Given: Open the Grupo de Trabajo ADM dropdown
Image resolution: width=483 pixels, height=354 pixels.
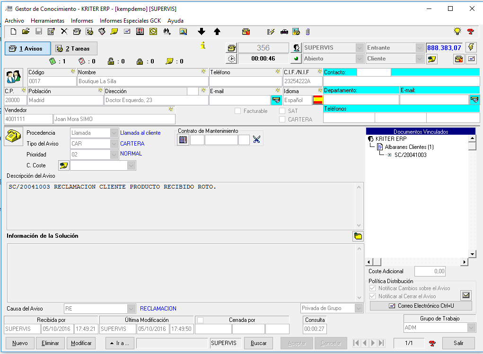Looking at the screenshot, I should pos(471,328).
